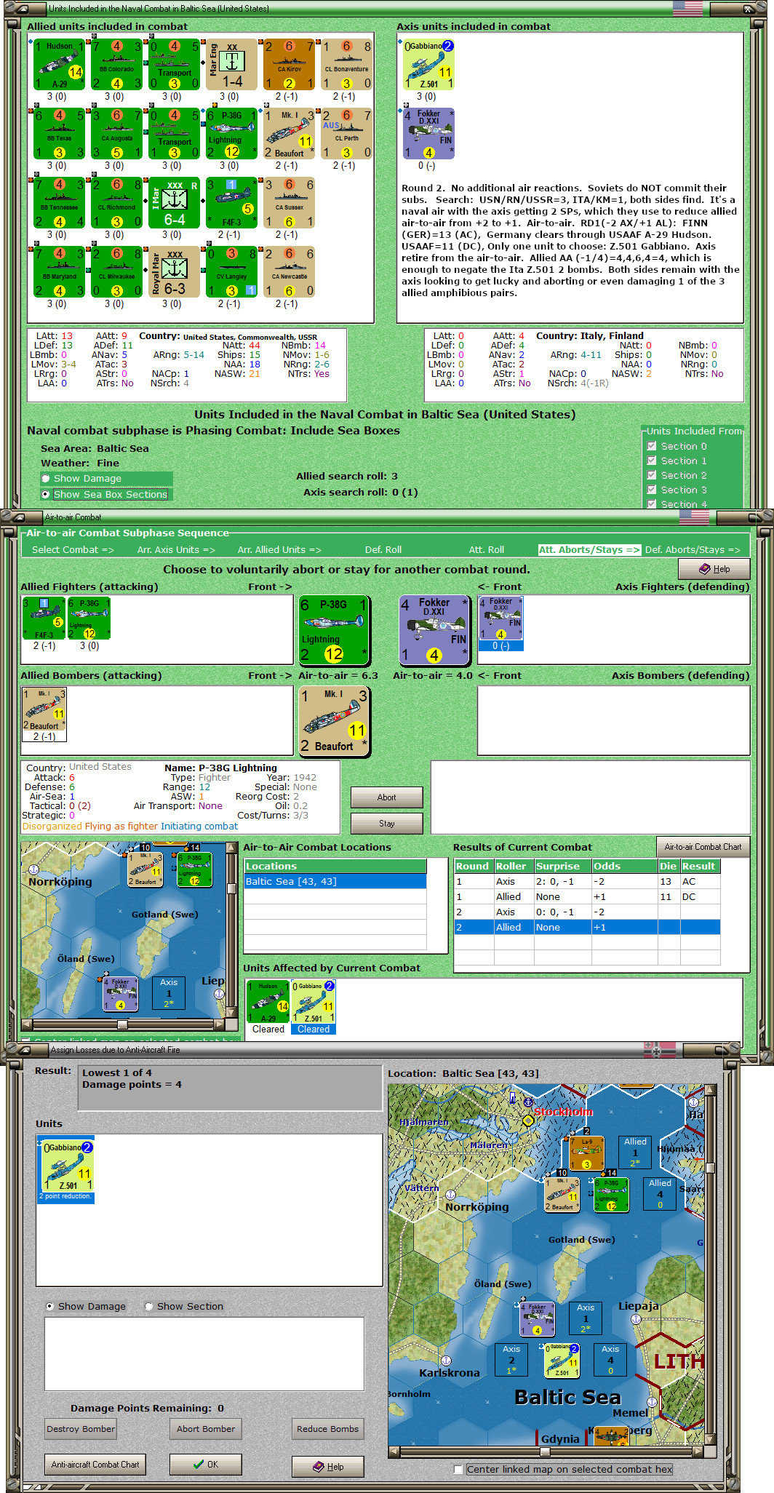Select round 1 Axis result row
Image resolution: width=774 pixels, height=1493 pixels.
(x=587, y=882)
